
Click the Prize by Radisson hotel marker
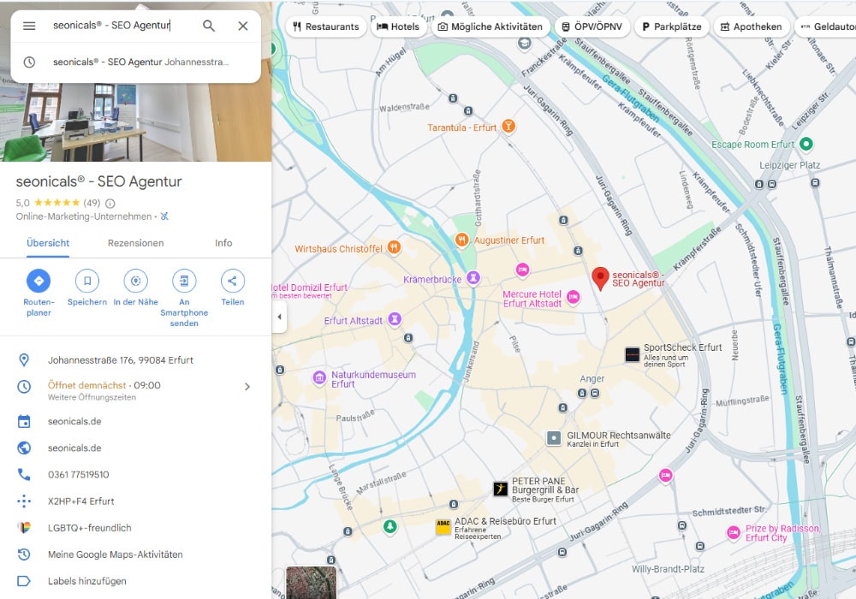[x=734, y=532]
